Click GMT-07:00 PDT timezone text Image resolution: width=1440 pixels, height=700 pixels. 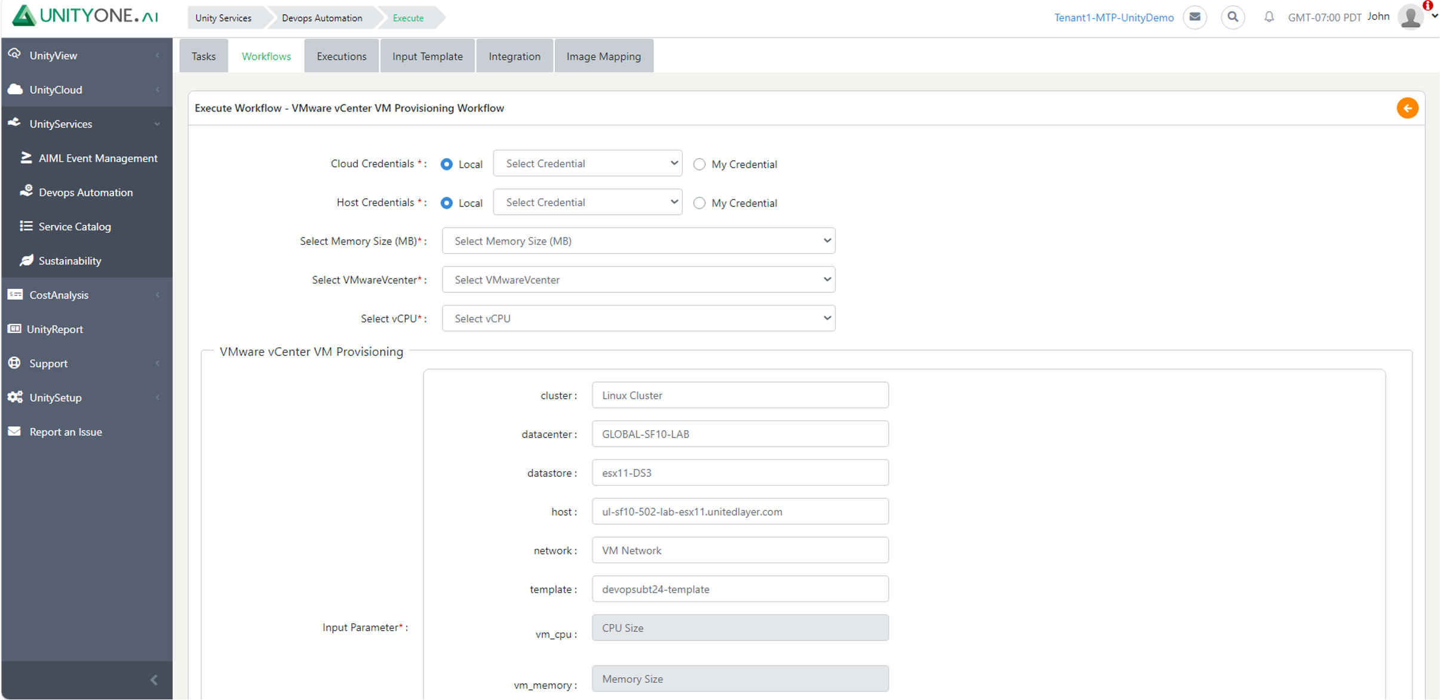(x=1324, y=17)
